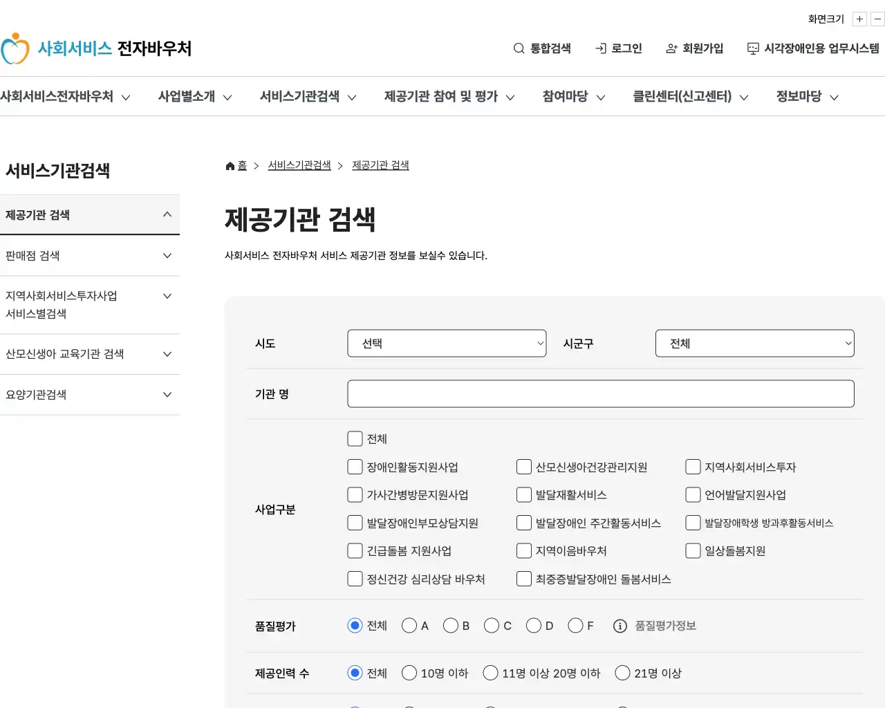Click 요양기관검색 in the sidebar

pos(35,395)
